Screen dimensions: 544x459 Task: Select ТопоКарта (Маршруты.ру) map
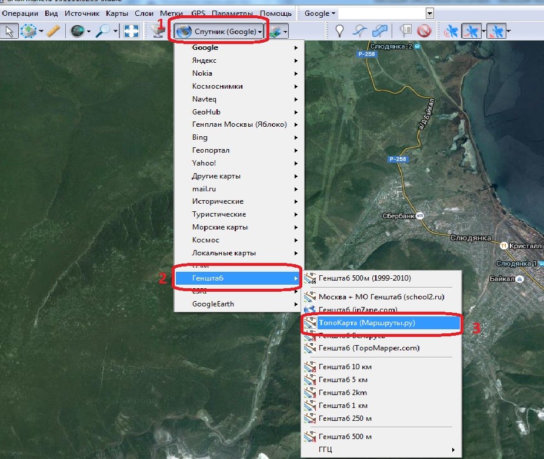(x=381, y=323)
